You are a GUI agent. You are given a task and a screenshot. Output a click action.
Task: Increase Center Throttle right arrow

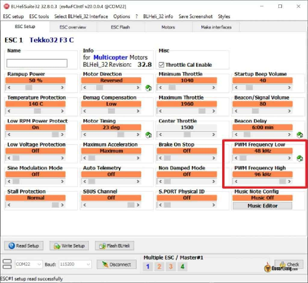click(x=214, y=135)
